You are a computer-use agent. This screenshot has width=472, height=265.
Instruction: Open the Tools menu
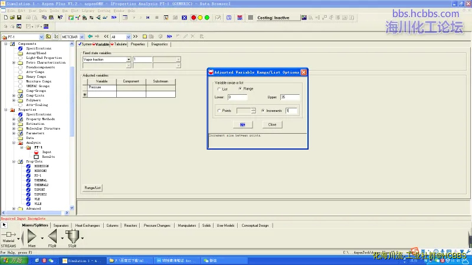click(54, 11)
